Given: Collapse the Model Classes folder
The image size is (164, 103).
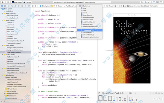Looking at the screenshot, I should 3,20.
